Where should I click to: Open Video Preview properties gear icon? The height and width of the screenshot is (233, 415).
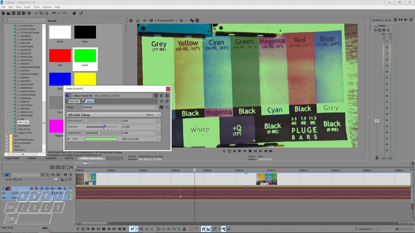click(131, 20)
